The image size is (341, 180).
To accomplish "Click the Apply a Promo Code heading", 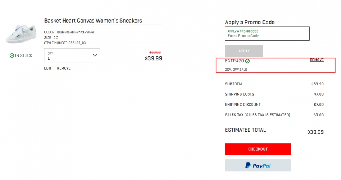I will (x=250, y=22).
